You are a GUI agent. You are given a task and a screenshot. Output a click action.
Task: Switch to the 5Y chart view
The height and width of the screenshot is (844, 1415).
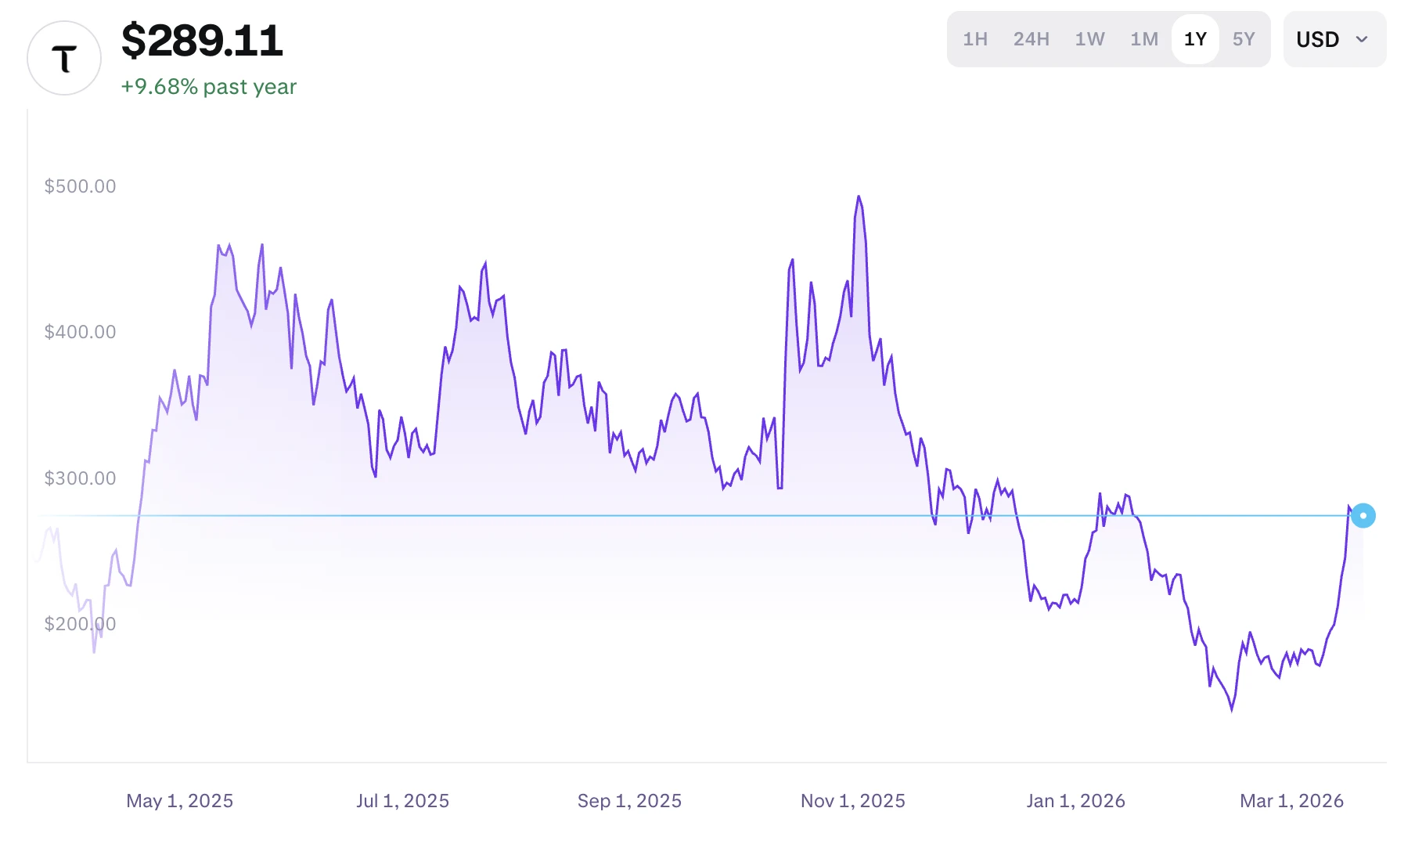tap(1244, 39)
